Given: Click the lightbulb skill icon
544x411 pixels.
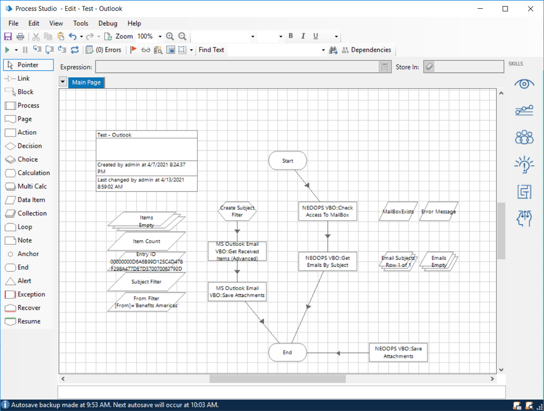Looking at the screenshot, I should [524, 164].
